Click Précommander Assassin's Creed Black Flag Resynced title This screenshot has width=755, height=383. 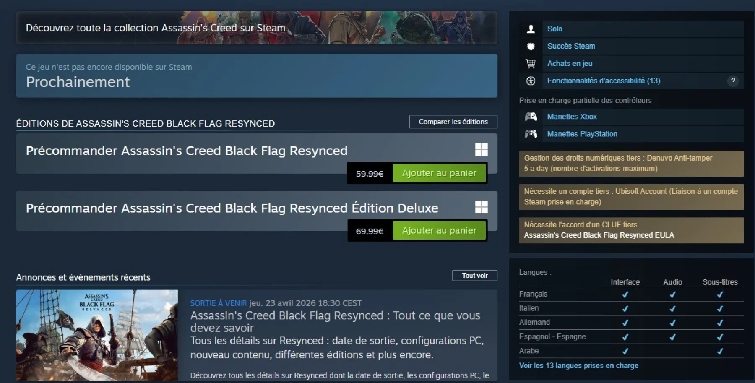point(187,151)
